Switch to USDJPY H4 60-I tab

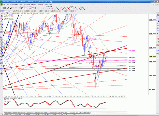point(69,11)
